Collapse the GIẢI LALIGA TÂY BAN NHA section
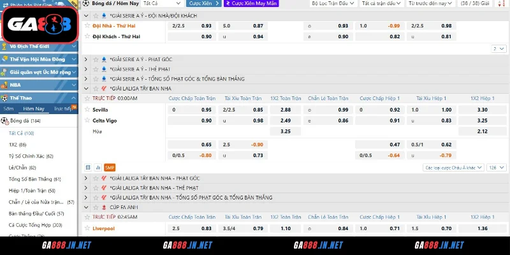 87,89
